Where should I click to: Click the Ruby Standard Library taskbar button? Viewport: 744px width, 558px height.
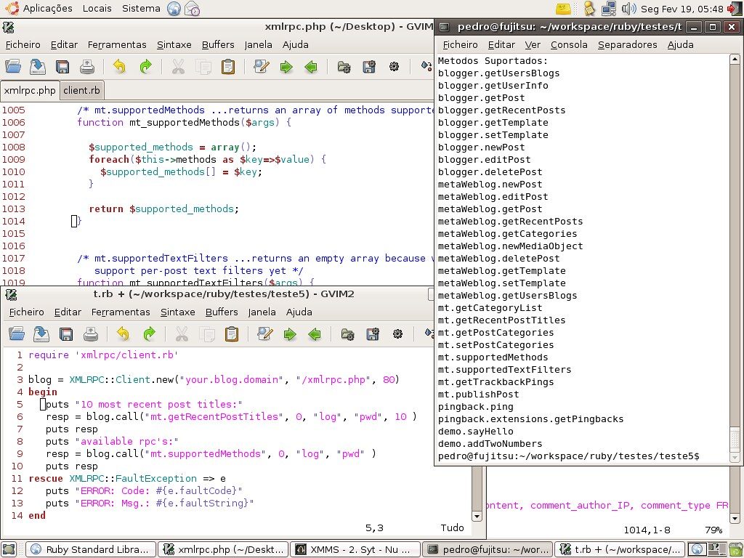[91, 549]
